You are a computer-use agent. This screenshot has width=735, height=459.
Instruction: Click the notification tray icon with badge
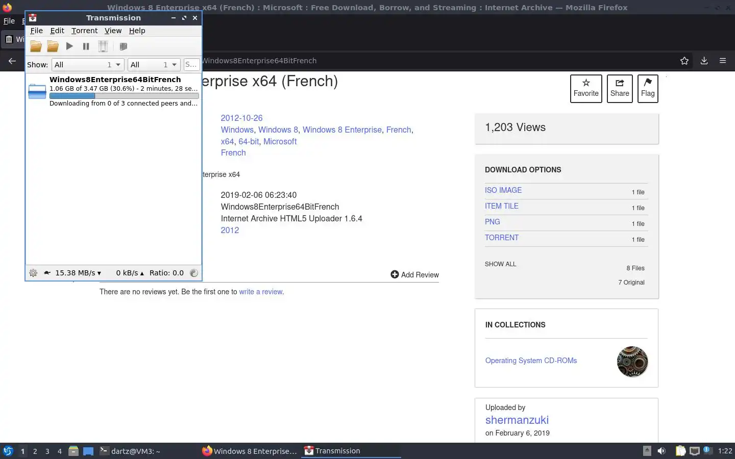(707, 450)
